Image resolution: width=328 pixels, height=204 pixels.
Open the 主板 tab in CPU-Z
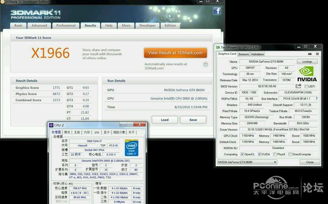[77, 133]
